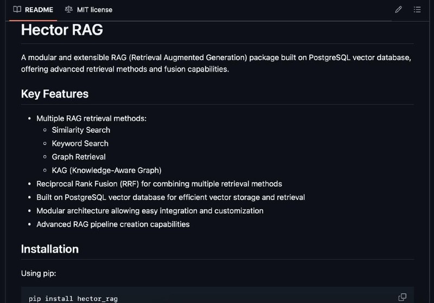Click the scales icon beside MIT license

[x=69, y=9]
